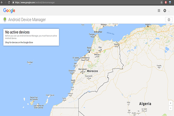Click the Malaga label on map
Screen dimensions: 174x116
click(x=104, y=25)
